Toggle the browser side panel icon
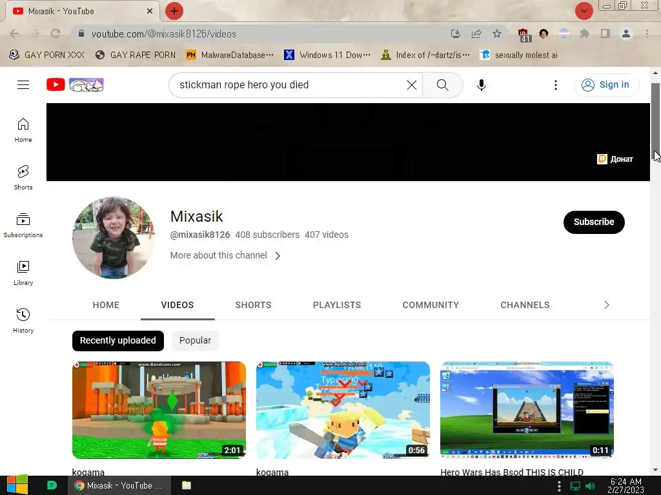The height and width of the screenshot is (495, 661). (x=605, y=34)
